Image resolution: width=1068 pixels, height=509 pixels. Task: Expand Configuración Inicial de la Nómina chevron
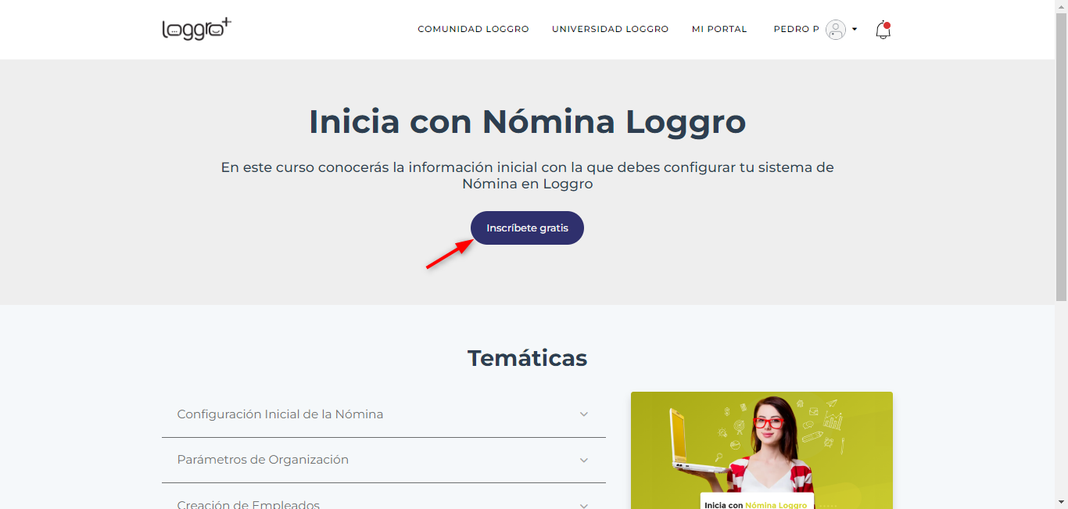584,414
